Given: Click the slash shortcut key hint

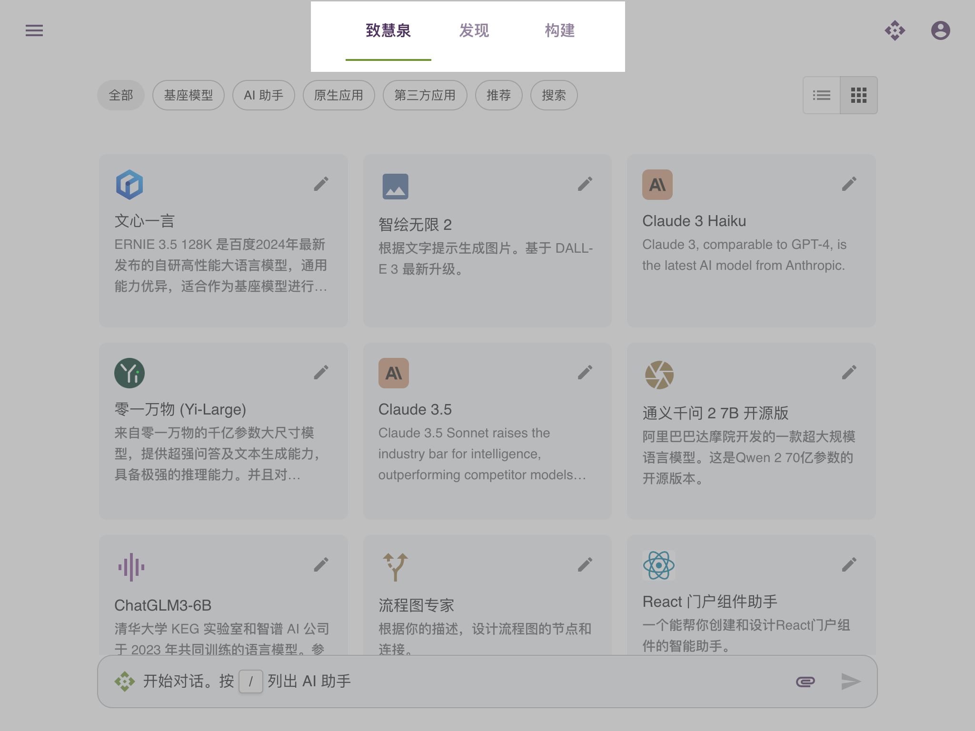Looking at the screenshot, I should [251, 682].
